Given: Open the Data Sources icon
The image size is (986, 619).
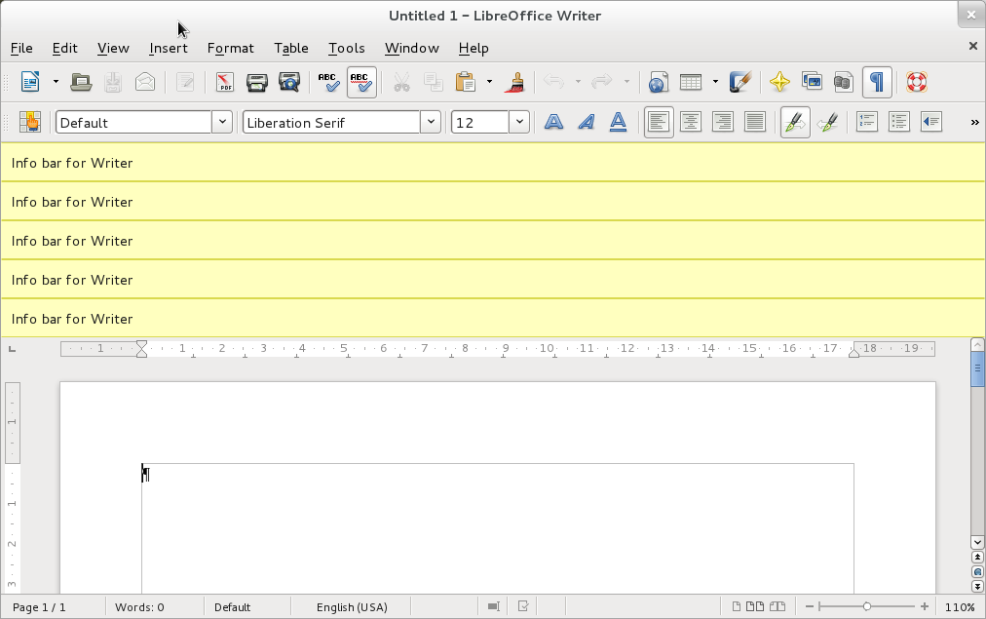Looking at the screenshot, I should point(844,82).
